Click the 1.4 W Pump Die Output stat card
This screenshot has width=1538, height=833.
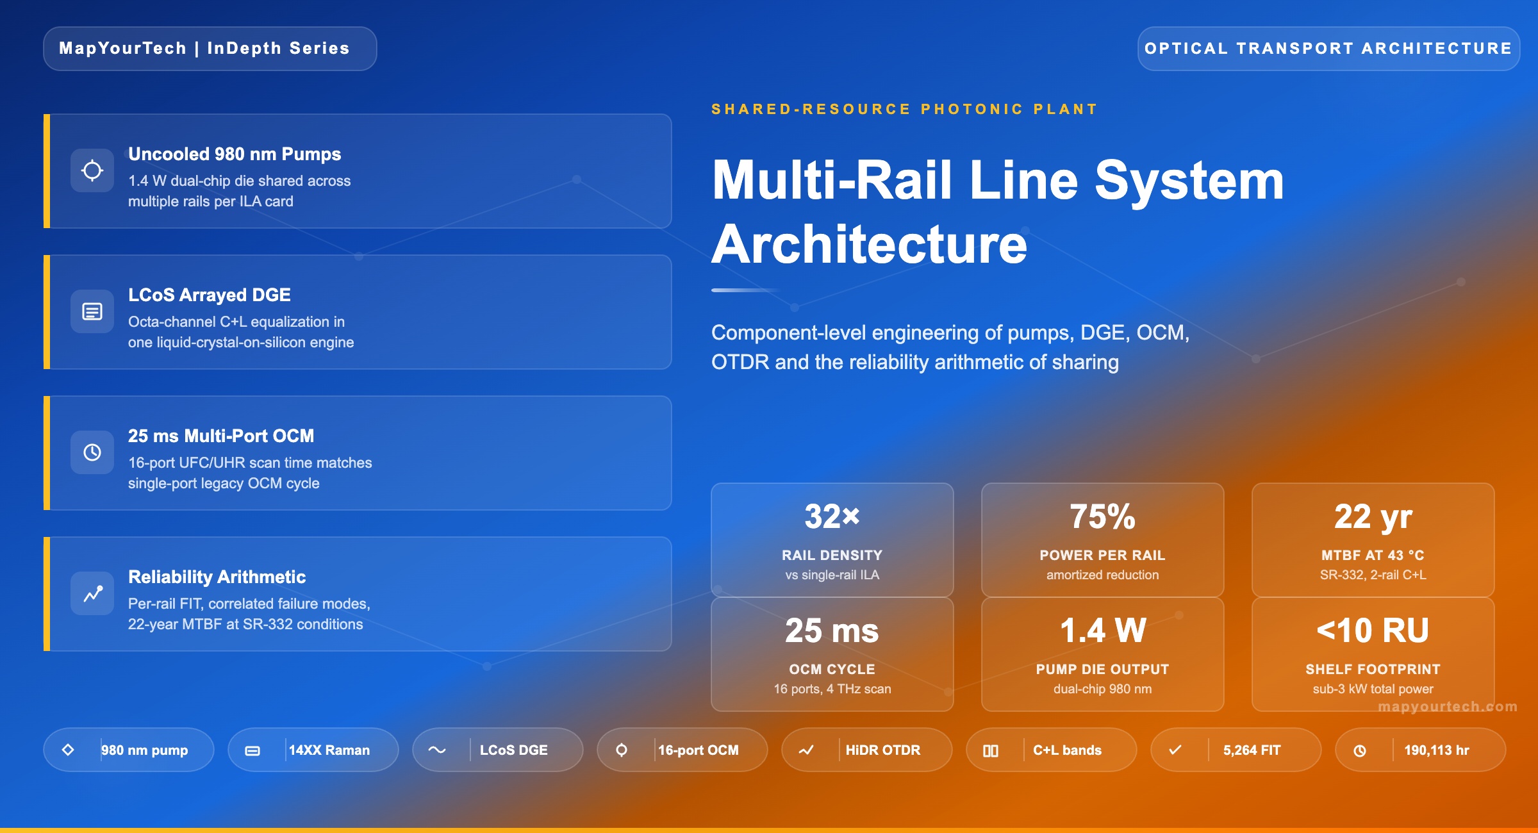tap(1103, 654)
